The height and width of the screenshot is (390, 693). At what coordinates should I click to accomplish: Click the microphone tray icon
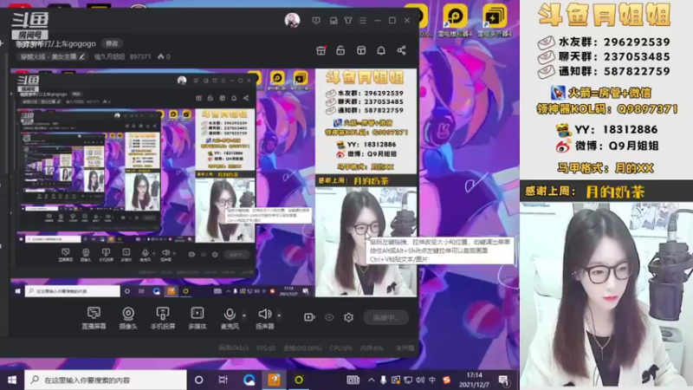(x=383, y=380)
